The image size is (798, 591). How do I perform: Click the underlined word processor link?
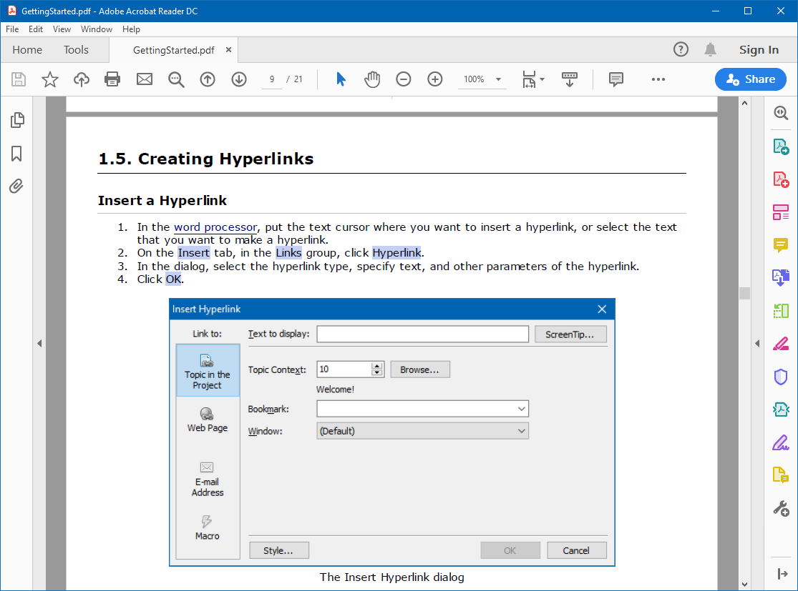point(215,227)
